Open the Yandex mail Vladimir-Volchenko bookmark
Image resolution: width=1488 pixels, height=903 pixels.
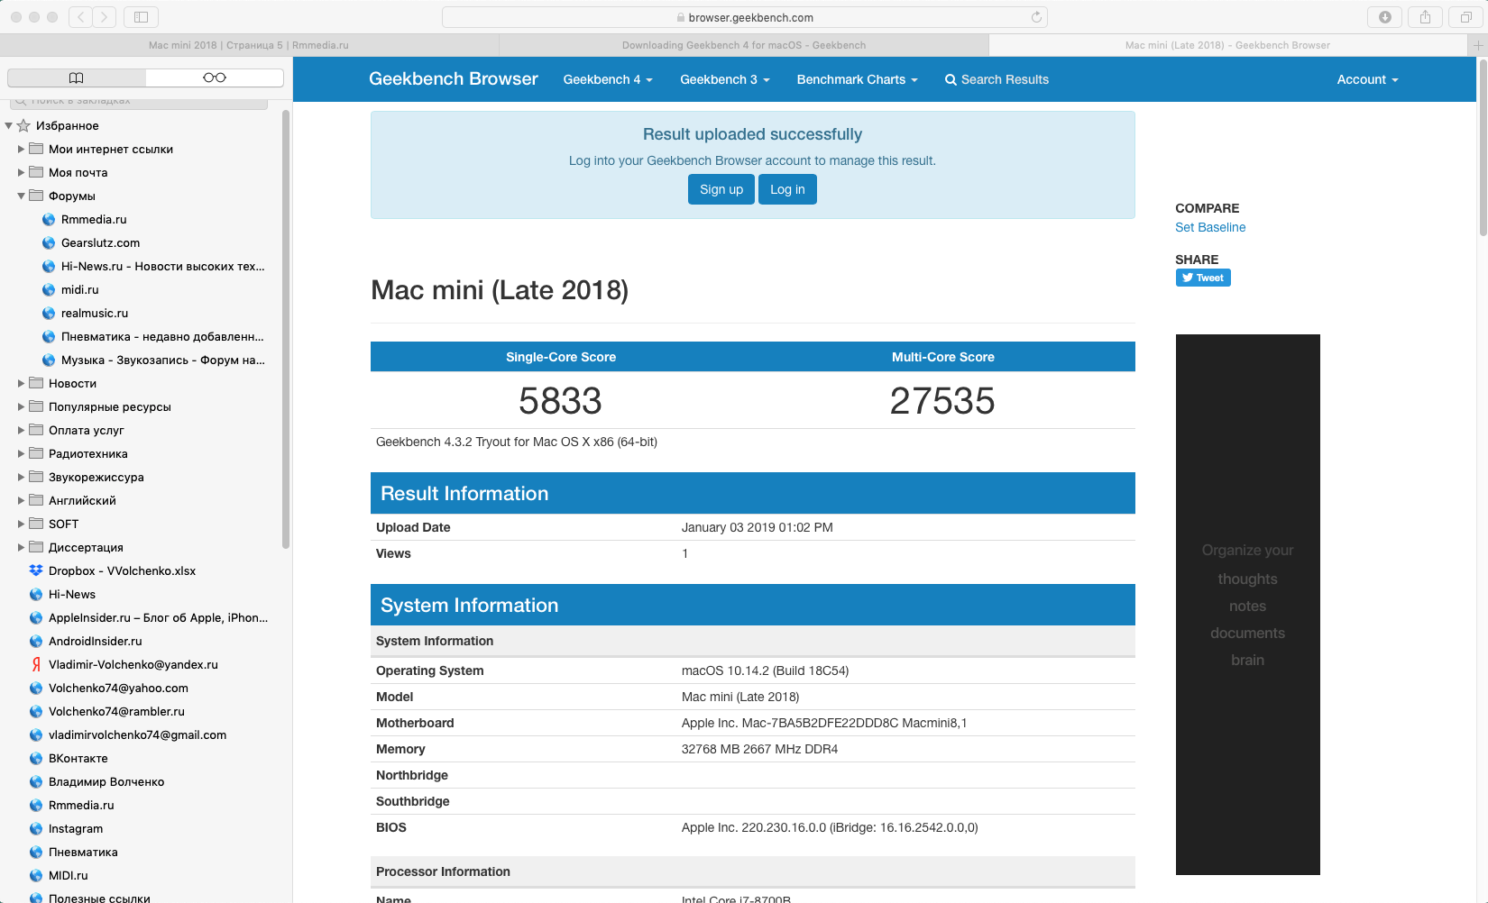click(x=133, y=664)
